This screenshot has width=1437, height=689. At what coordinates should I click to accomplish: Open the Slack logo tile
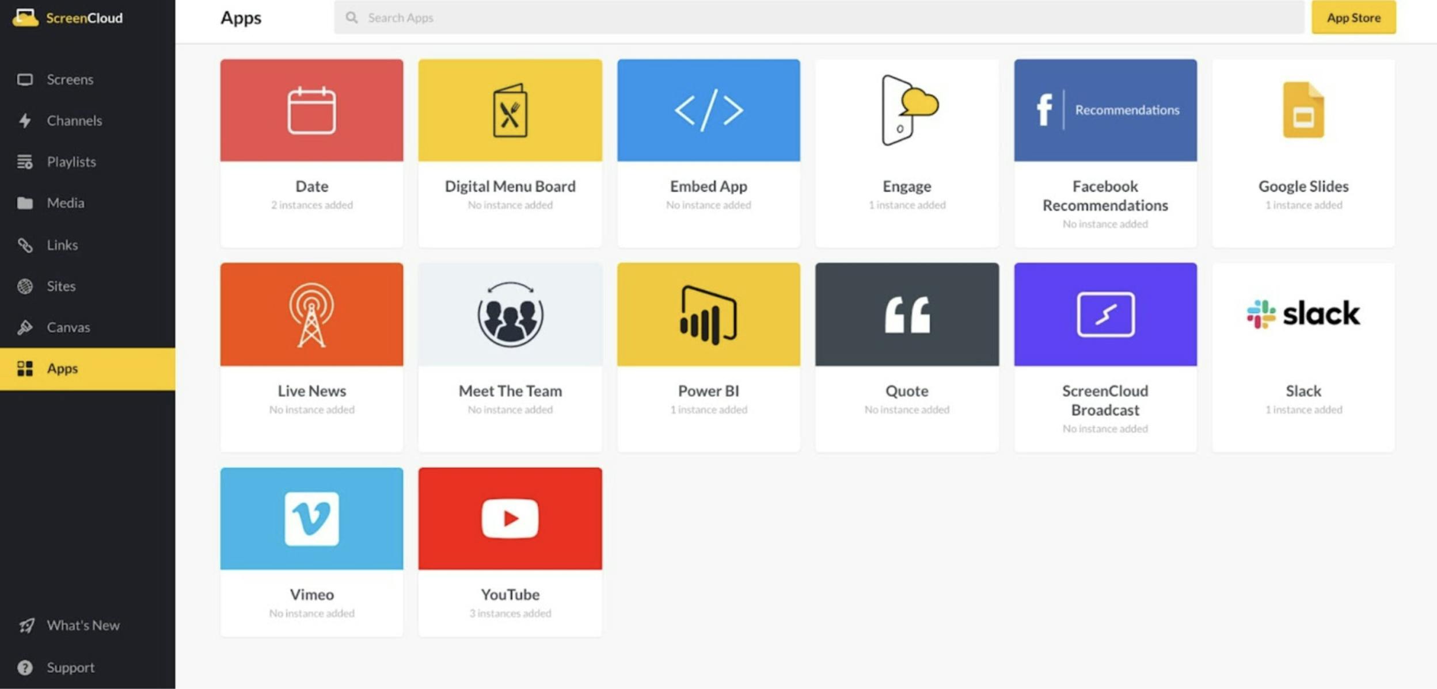pos(1303,315)
